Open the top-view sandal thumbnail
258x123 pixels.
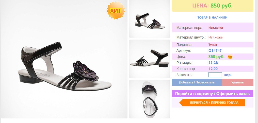[150, 99]
